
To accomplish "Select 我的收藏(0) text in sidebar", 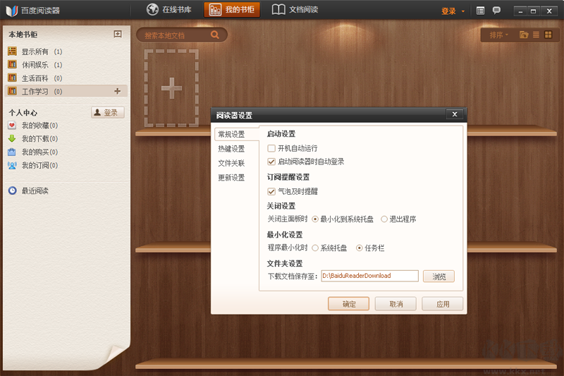I will pos(39,125).
